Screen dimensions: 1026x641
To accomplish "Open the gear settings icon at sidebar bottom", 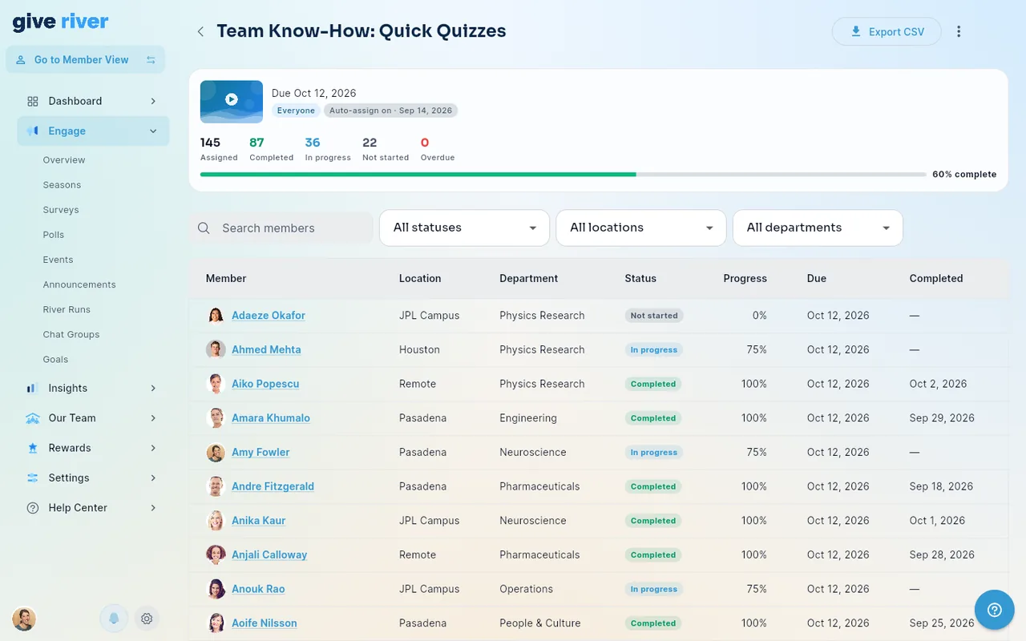I will (x=147, y=619).
